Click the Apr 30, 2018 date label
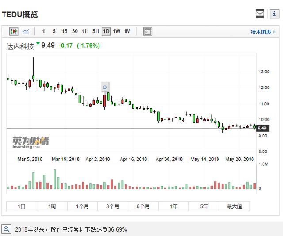283x236 pixels. (x=169, y=159)
